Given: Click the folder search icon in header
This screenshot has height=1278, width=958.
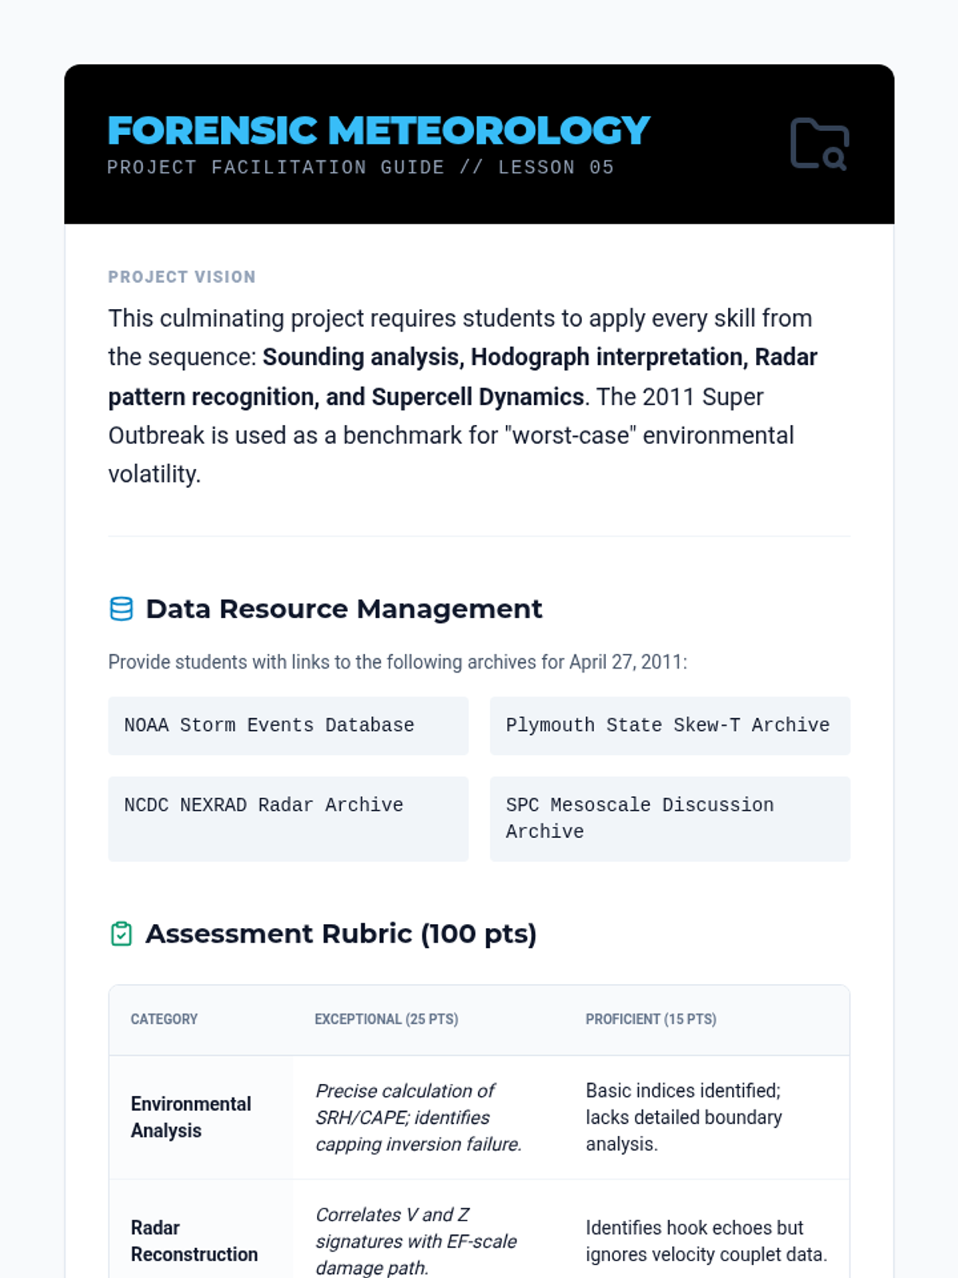Looking at the screenshot, I should [x=819, y=145].
